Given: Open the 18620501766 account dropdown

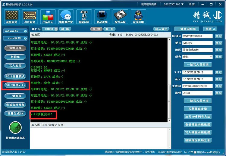Looking at the screenshot, I should 174,4.
